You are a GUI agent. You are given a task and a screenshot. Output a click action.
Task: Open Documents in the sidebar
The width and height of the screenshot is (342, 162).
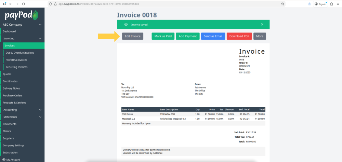(x=10, y=124)
